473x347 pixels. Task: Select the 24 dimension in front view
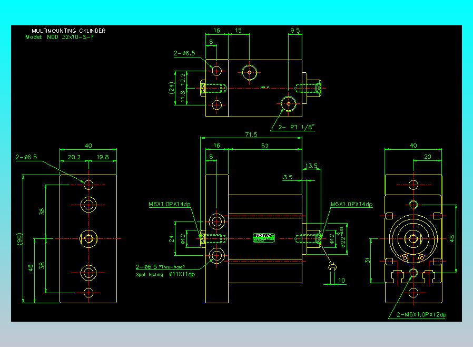coord(171,239)
